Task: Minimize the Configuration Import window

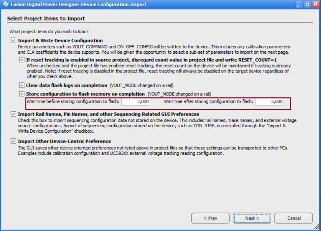Action: click(299, 4)
